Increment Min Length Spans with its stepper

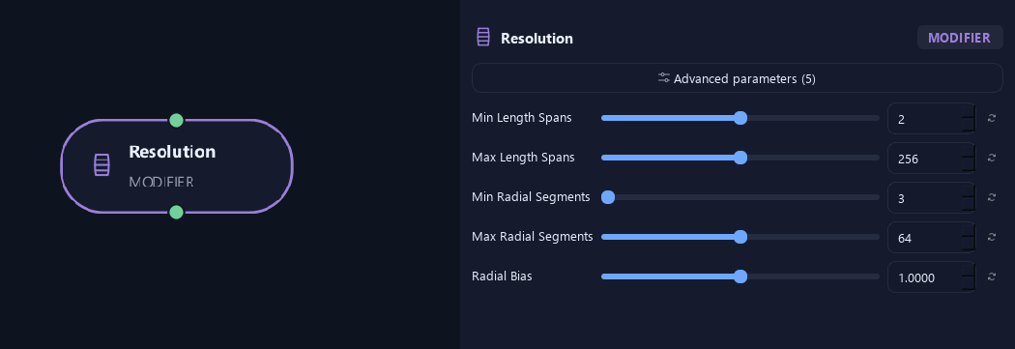click(x=968, y=111)
